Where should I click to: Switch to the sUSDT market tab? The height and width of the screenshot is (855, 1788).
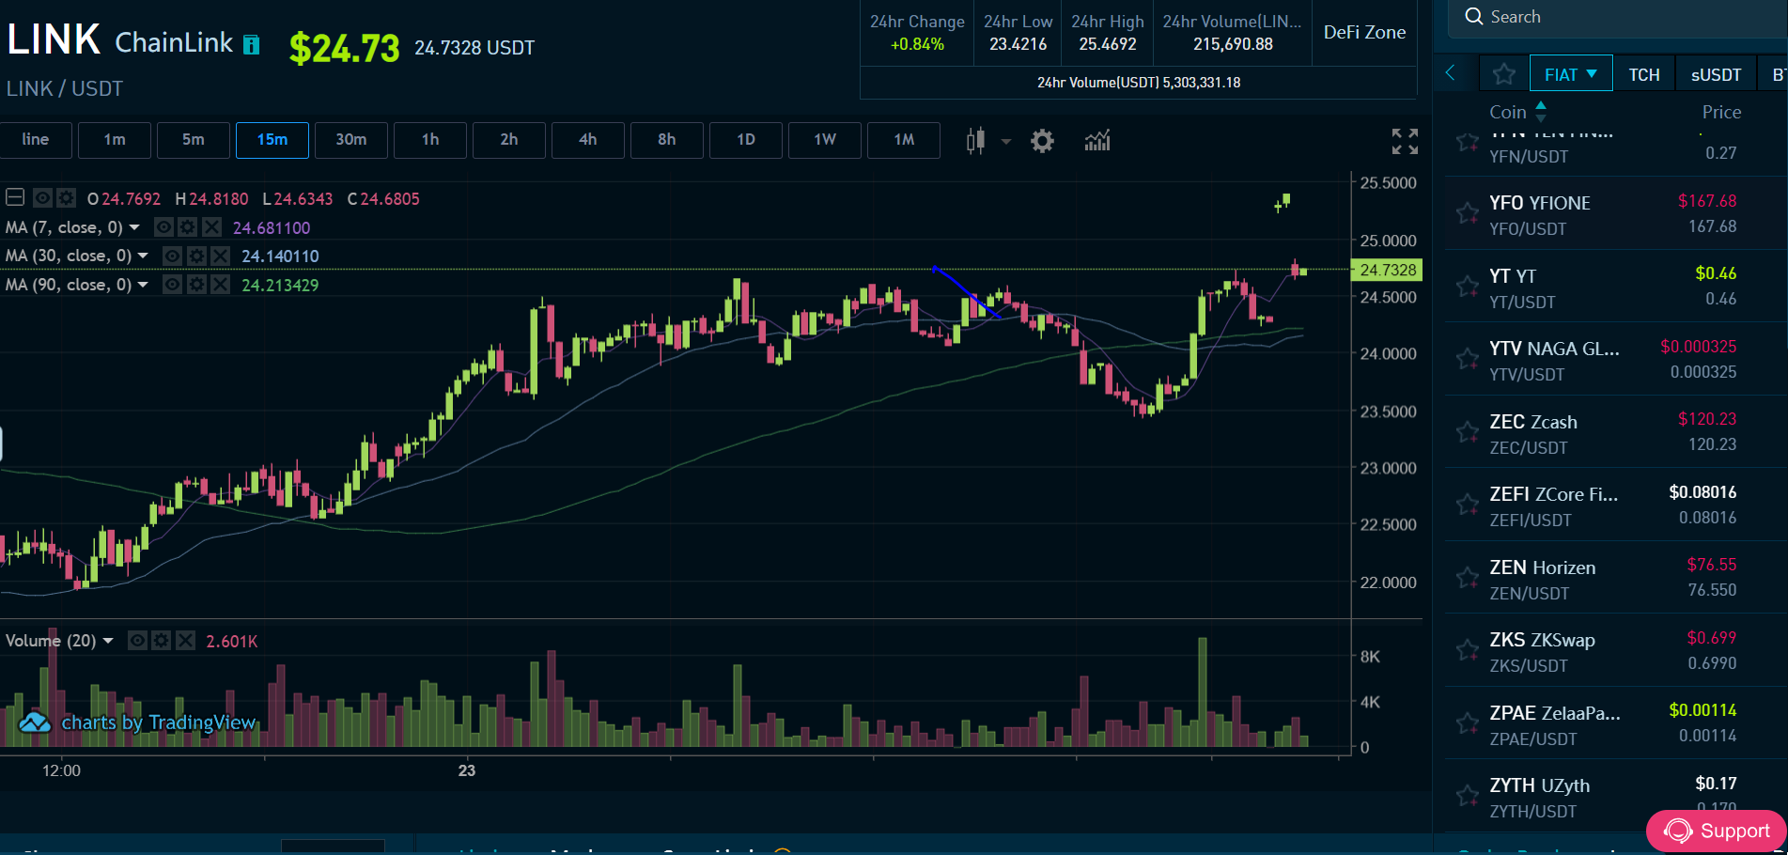tap(1717, 74)
